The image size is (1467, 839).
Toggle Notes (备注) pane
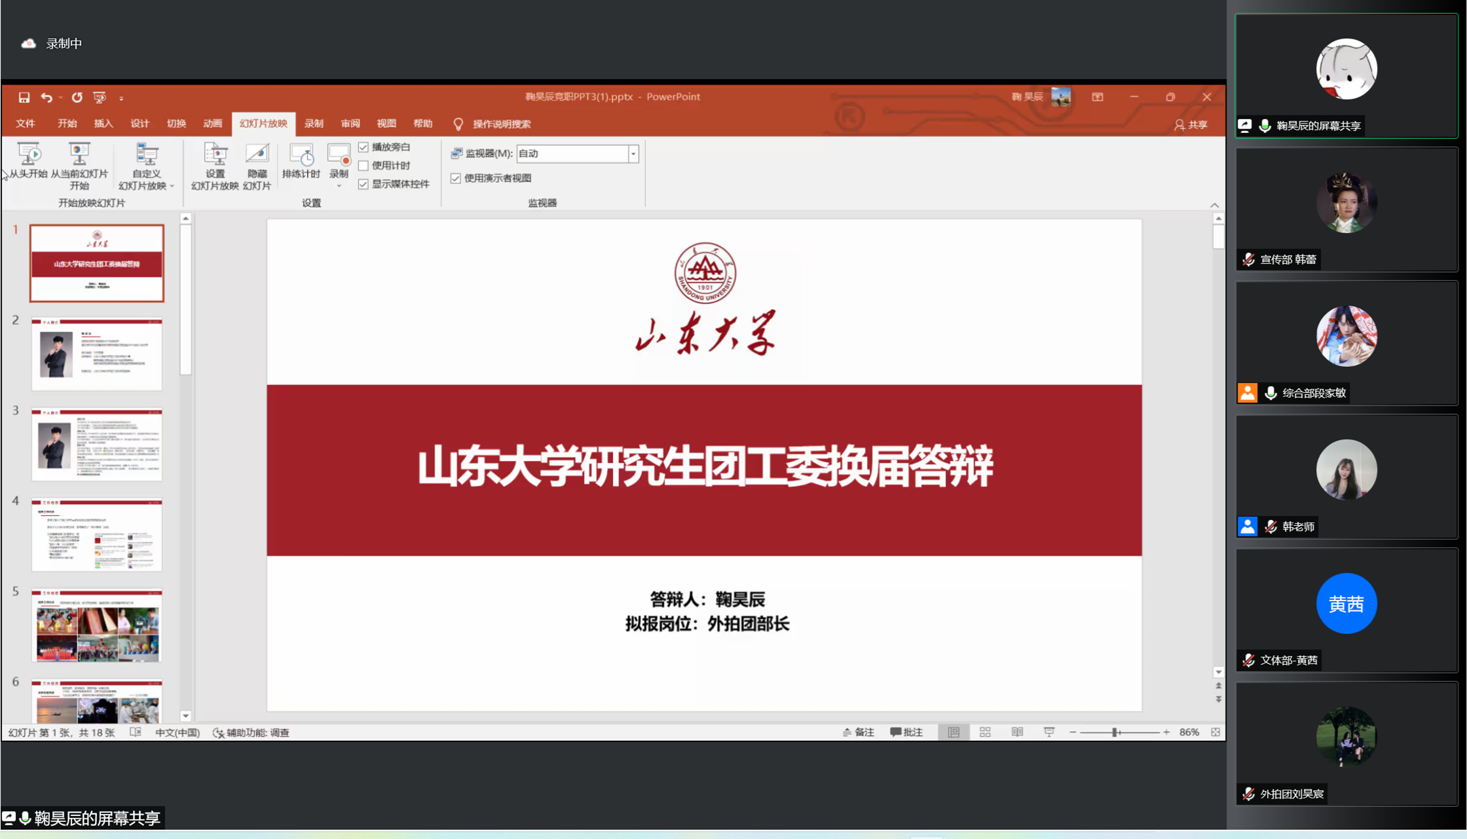[859, 732]
